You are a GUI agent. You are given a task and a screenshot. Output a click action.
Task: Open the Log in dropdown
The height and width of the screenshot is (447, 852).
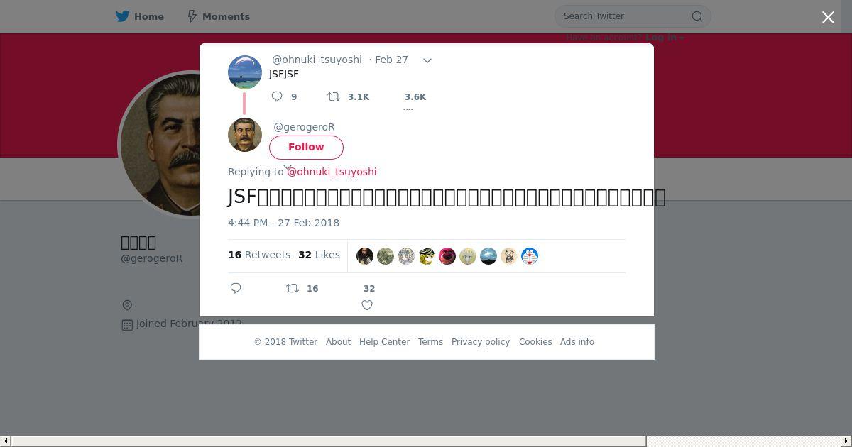(x=665, y=38)
